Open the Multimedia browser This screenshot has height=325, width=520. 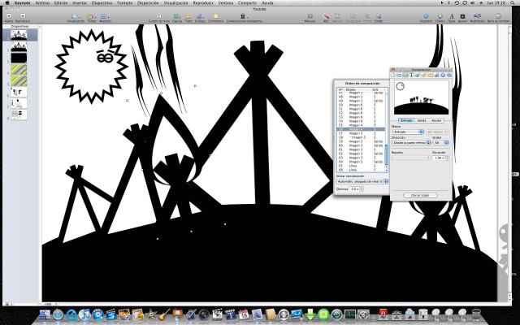pos(477,18)
